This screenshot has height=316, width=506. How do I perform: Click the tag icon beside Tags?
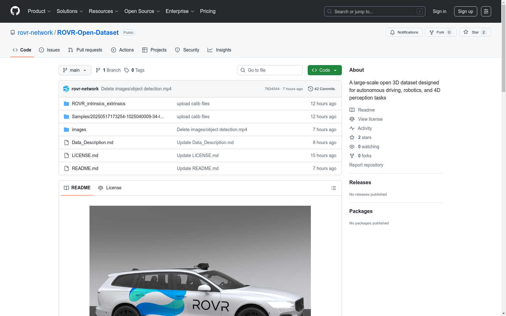point(126,70)
